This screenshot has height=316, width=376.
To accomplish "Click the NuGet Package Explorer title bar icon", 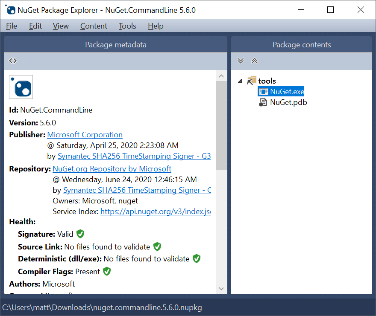I will click(x=10, y=10).
